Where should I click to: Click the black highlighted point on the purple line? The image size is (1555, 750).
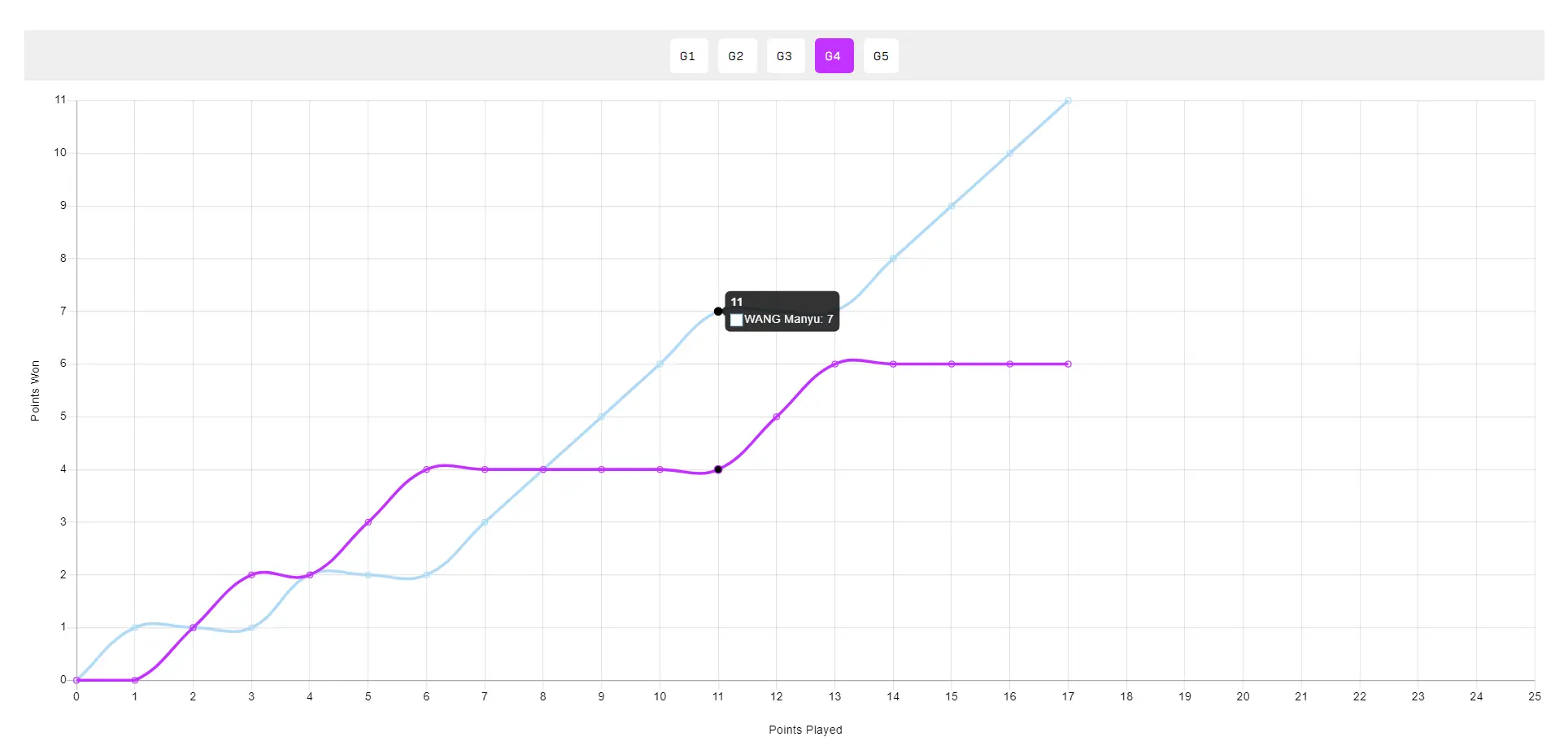click(718, 469)
